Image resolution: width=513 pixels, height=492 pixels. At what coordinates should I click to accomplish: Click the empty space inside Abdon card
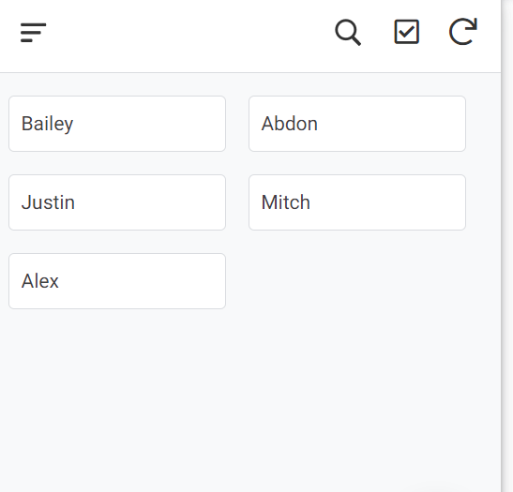click(x=393, y=124)
